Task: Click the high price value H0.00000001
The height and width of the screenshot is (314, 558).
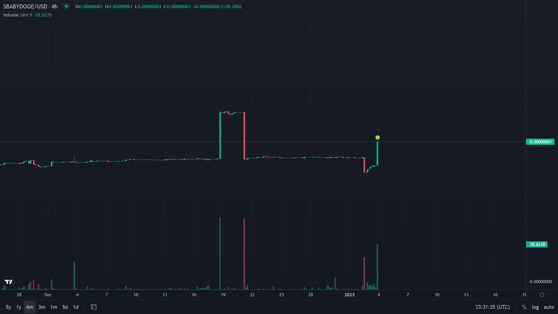Action: (x=118, y=7)
